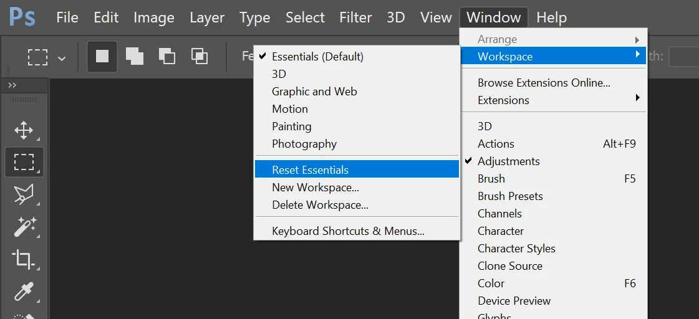
Task: Open the Help menu
Action: (x=551, y=17)
